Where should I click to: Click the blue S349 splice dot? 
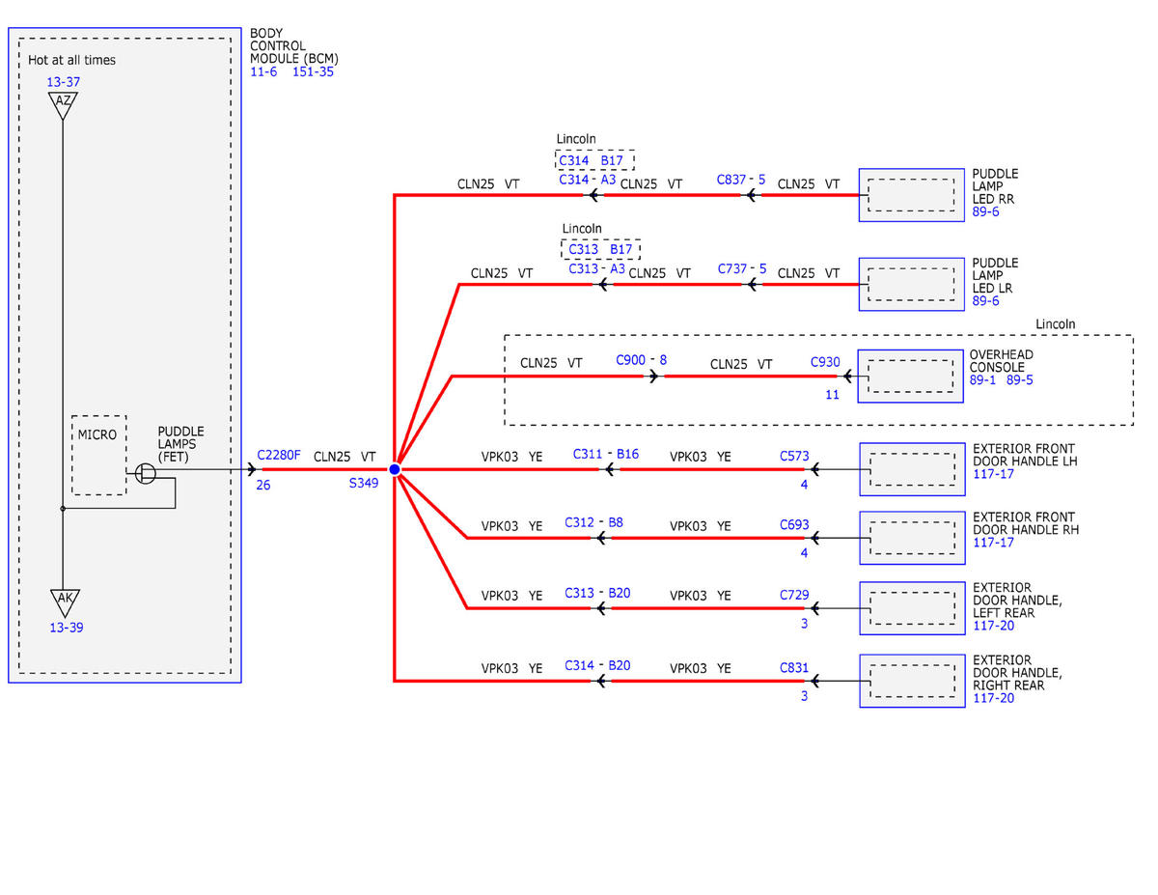click(x=394, y=469)
